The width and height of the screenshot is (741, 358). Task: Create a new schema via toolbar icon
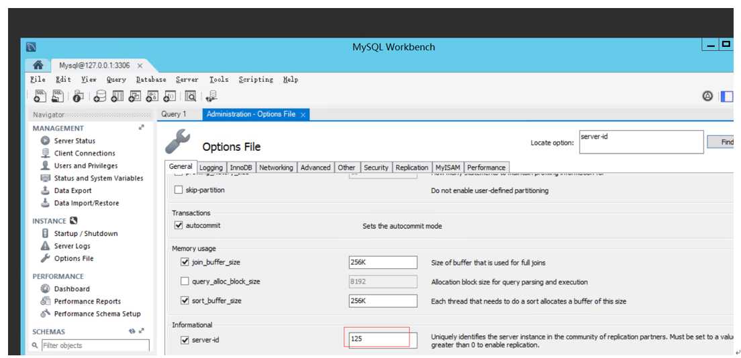tap(100, 97)
